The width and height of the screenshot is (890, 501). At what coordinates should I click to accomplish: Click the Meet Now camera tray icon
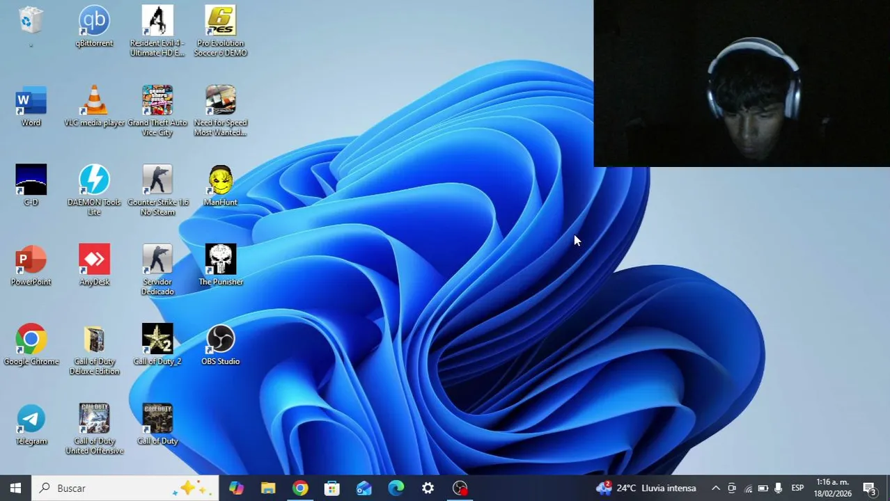[x=732, y=488]
